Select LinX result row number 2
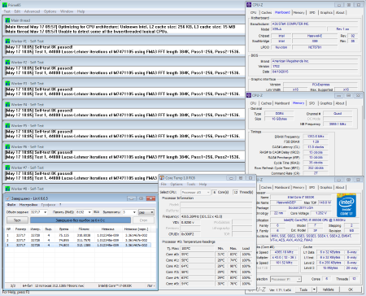The width and height of the screenshot is (366, 296). coord(78,240)
